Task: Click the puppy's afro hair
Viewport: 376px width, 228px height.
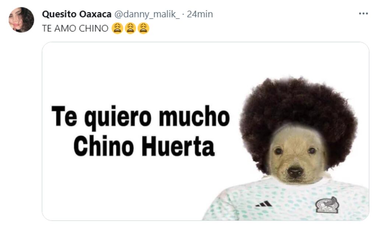Action: pyautogui.click(x=298, y=106)
